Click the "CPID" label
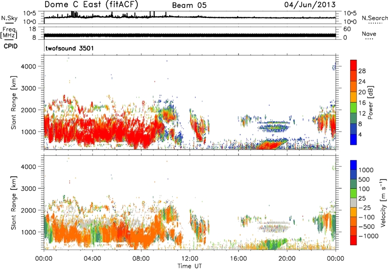The width and height of the screenshot is (388, 269). click(x=11, y=46)
